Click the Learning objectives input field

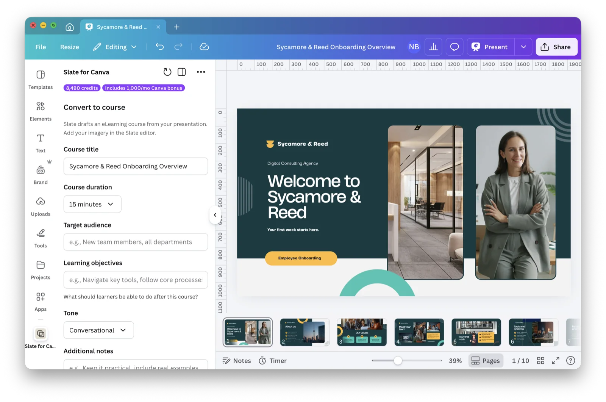[x=136, y=280]
